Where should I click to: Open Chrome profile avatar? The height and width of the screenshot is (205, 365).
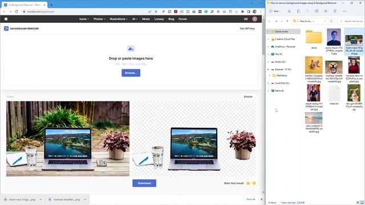pyautogui.click(x=255, y=11)
